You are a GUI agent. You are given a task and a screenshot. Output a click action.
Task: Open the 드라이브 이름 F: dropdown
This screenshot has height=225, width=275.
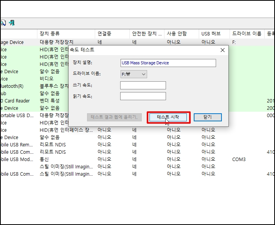pos(134,74)
